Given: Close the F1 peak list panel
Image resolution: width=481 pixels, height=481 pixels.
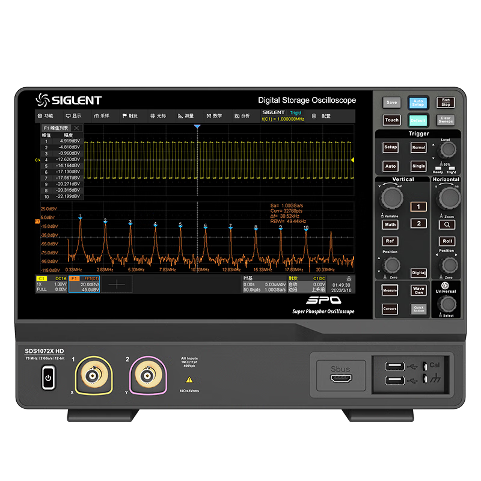Looking at the screenshot, I should [x=77, y=128].
